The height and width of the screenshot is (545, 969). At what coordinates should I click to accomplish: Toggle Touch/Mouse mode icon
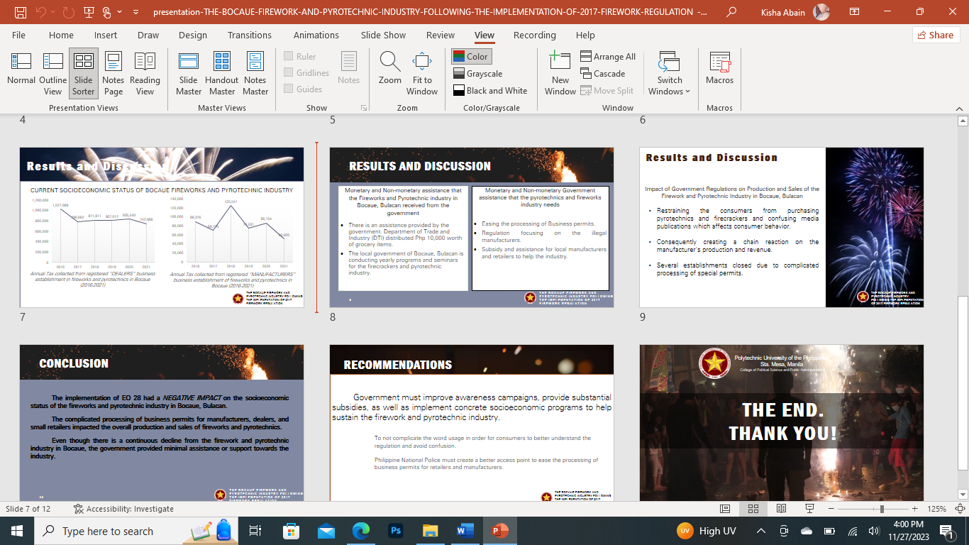[106, 12]
